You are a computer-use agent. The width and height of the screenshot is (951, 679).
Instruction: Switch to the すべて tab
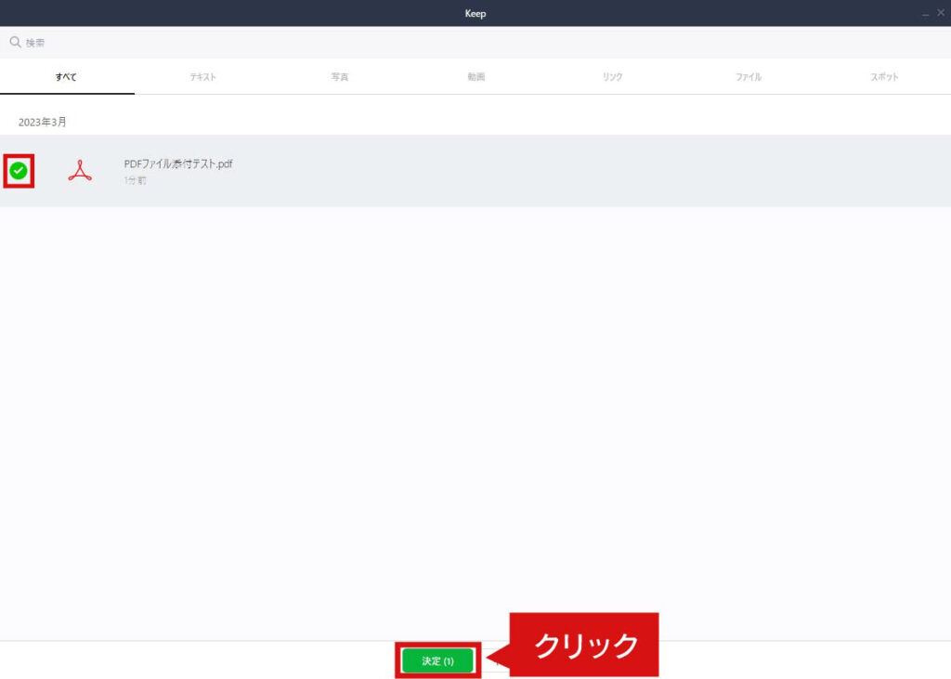[66, 78]
